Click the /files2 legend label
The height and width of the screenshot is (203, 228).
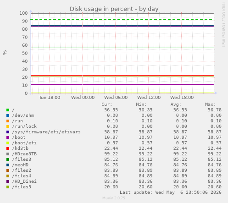[22, 170]
